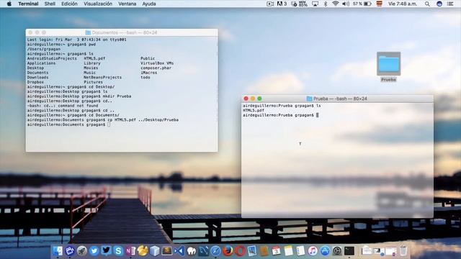Image resolution: width=461 pixels, height=259 pixels.
Task: Open Reminders from the Dock
Action: [x=300, y=251]
